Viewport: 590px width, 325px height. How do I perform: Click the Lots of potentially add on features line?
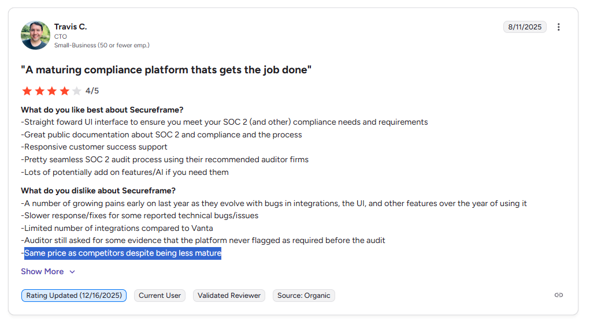(125, 172)
